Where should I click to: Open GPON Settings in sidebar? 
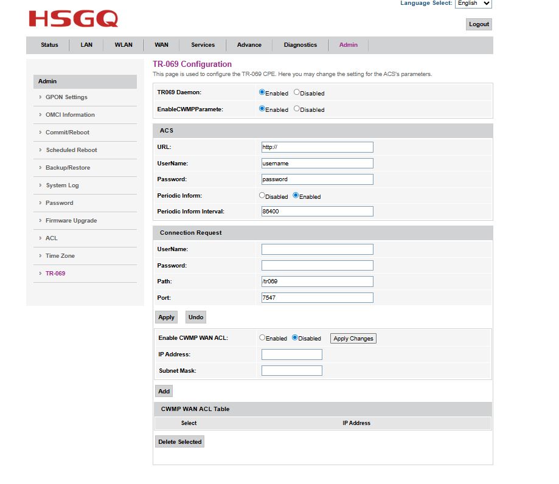click(66, 97)
